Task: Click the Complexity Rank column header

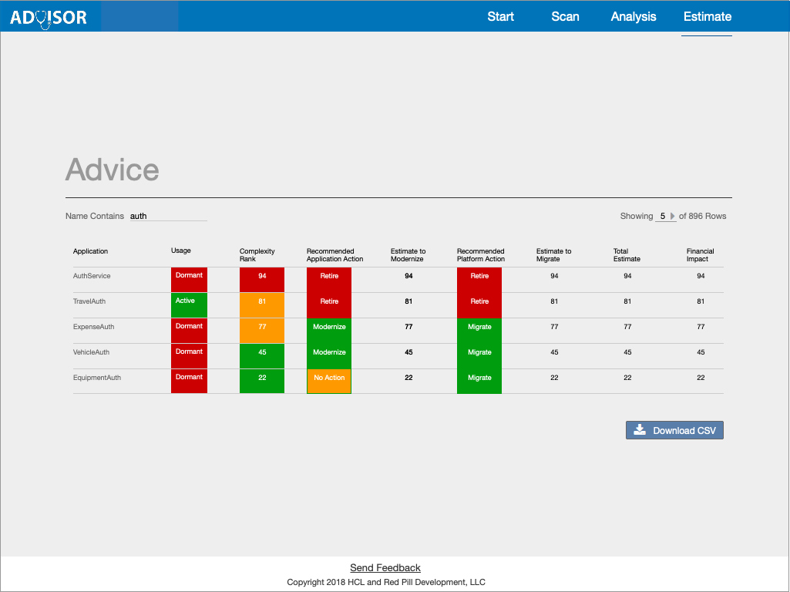Action: [257, 255]
